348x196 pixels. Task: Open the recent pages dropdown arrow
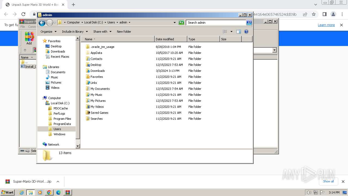[55, 23]
